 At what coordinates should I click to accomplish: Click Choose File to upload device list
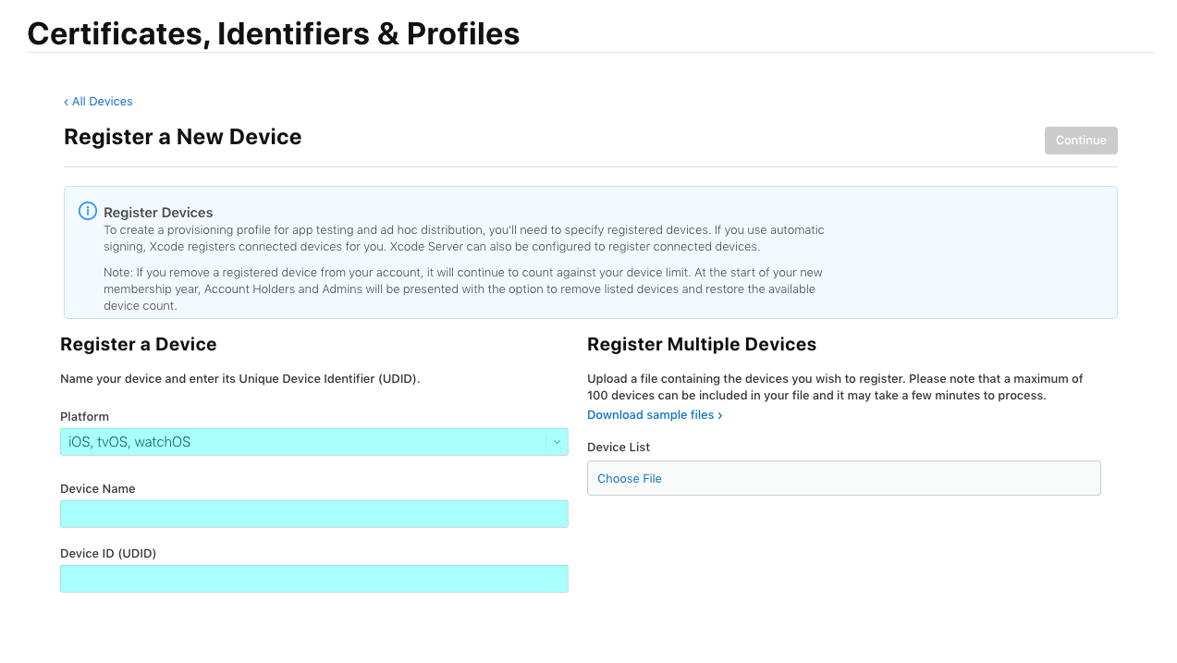pos(630,479)
